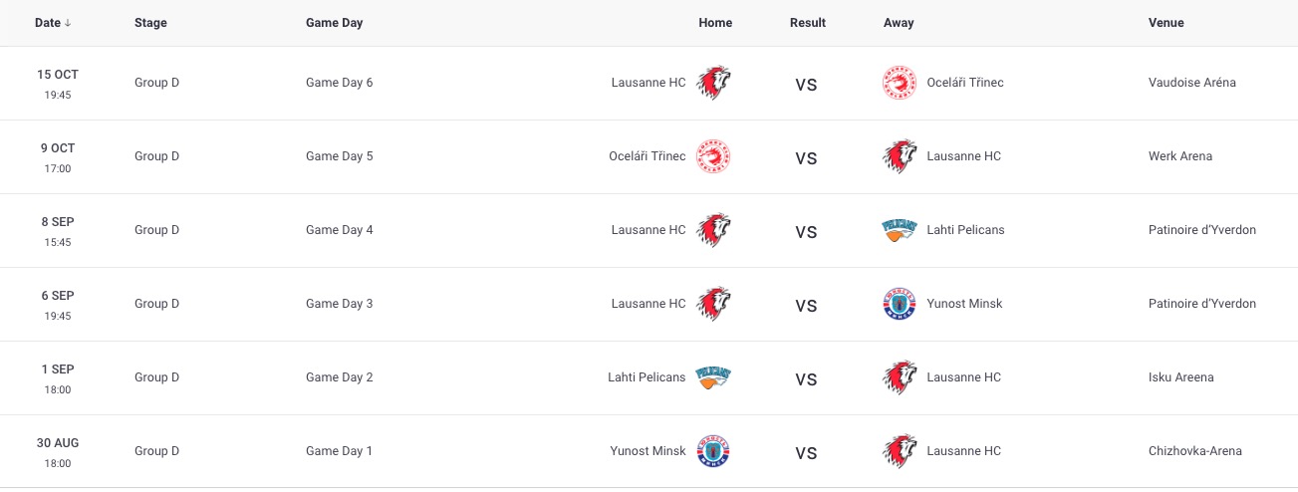Click VS result for Game Day 3
The width and height of the screenshot is (1298, 492).
click(806, 306)
